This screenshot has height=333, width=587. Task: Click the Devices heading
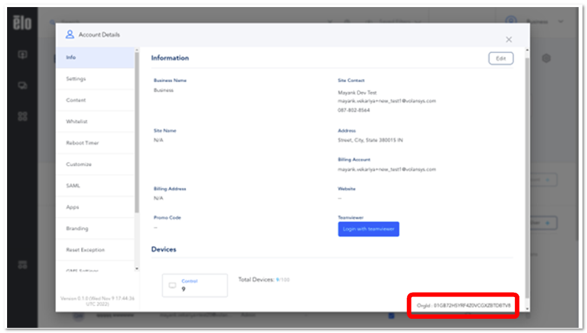pos(163,250)
